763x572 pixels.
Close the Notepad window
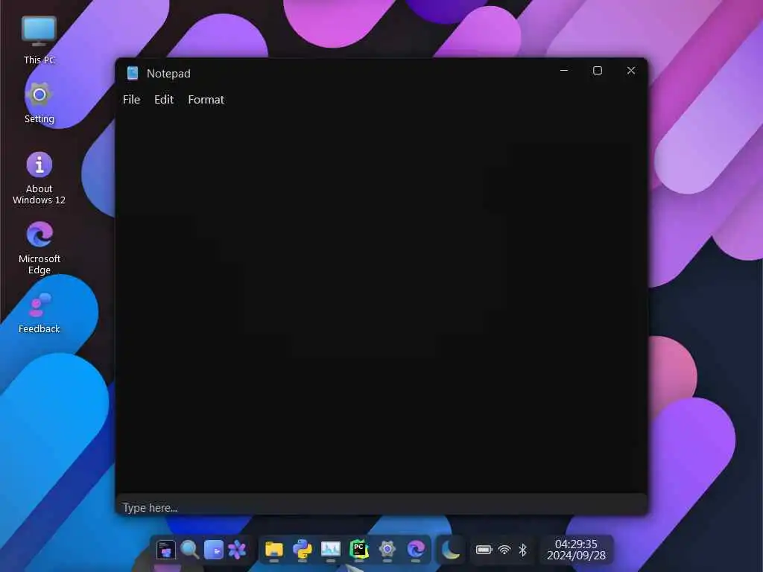631,71
